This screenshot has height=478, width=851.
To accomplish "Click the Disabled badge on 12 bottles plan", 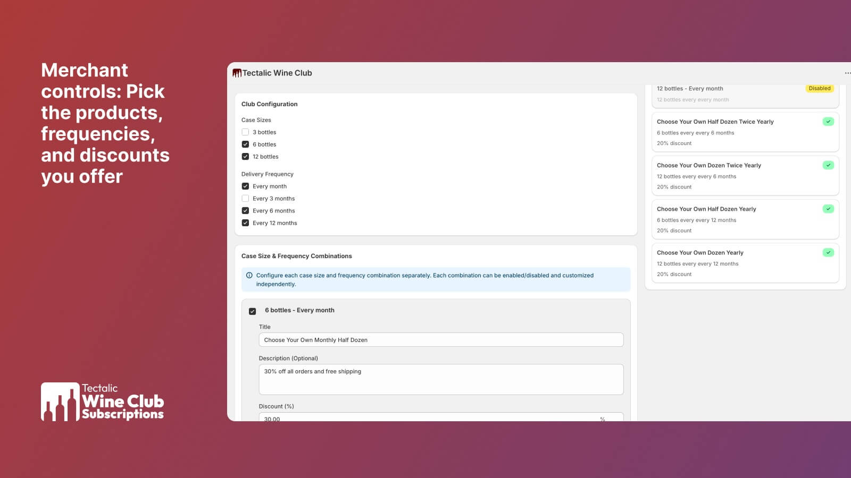I will pos(819,89).
